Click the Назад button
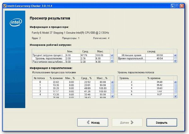Image resolution: width=189 pixels, height=134 pixels. (x=93, y=123)
